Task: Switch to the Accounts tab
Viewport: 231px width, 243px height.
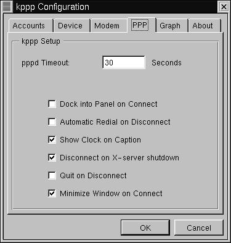Action: 30,26
